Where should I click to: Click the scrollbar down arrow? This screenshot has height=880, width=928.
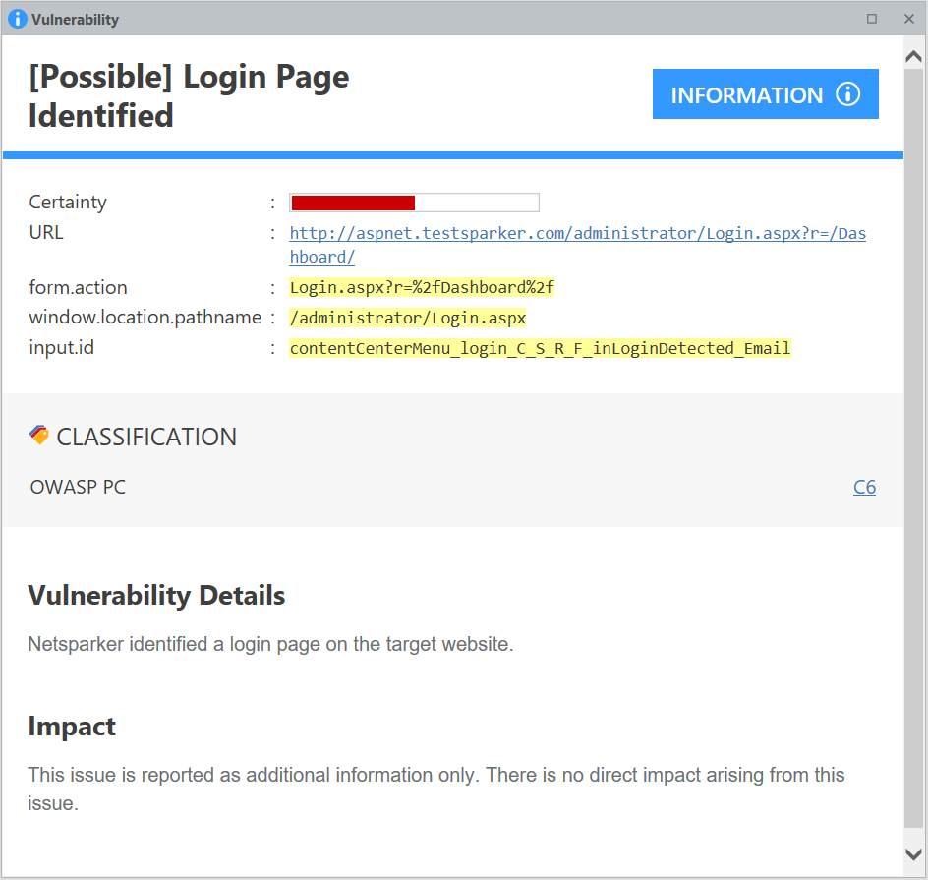914,855
